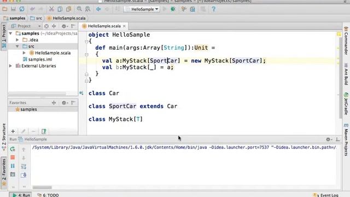The image size is (350, 197).
Task: Open the Ant Build side tab
Action: coord(346,74)
